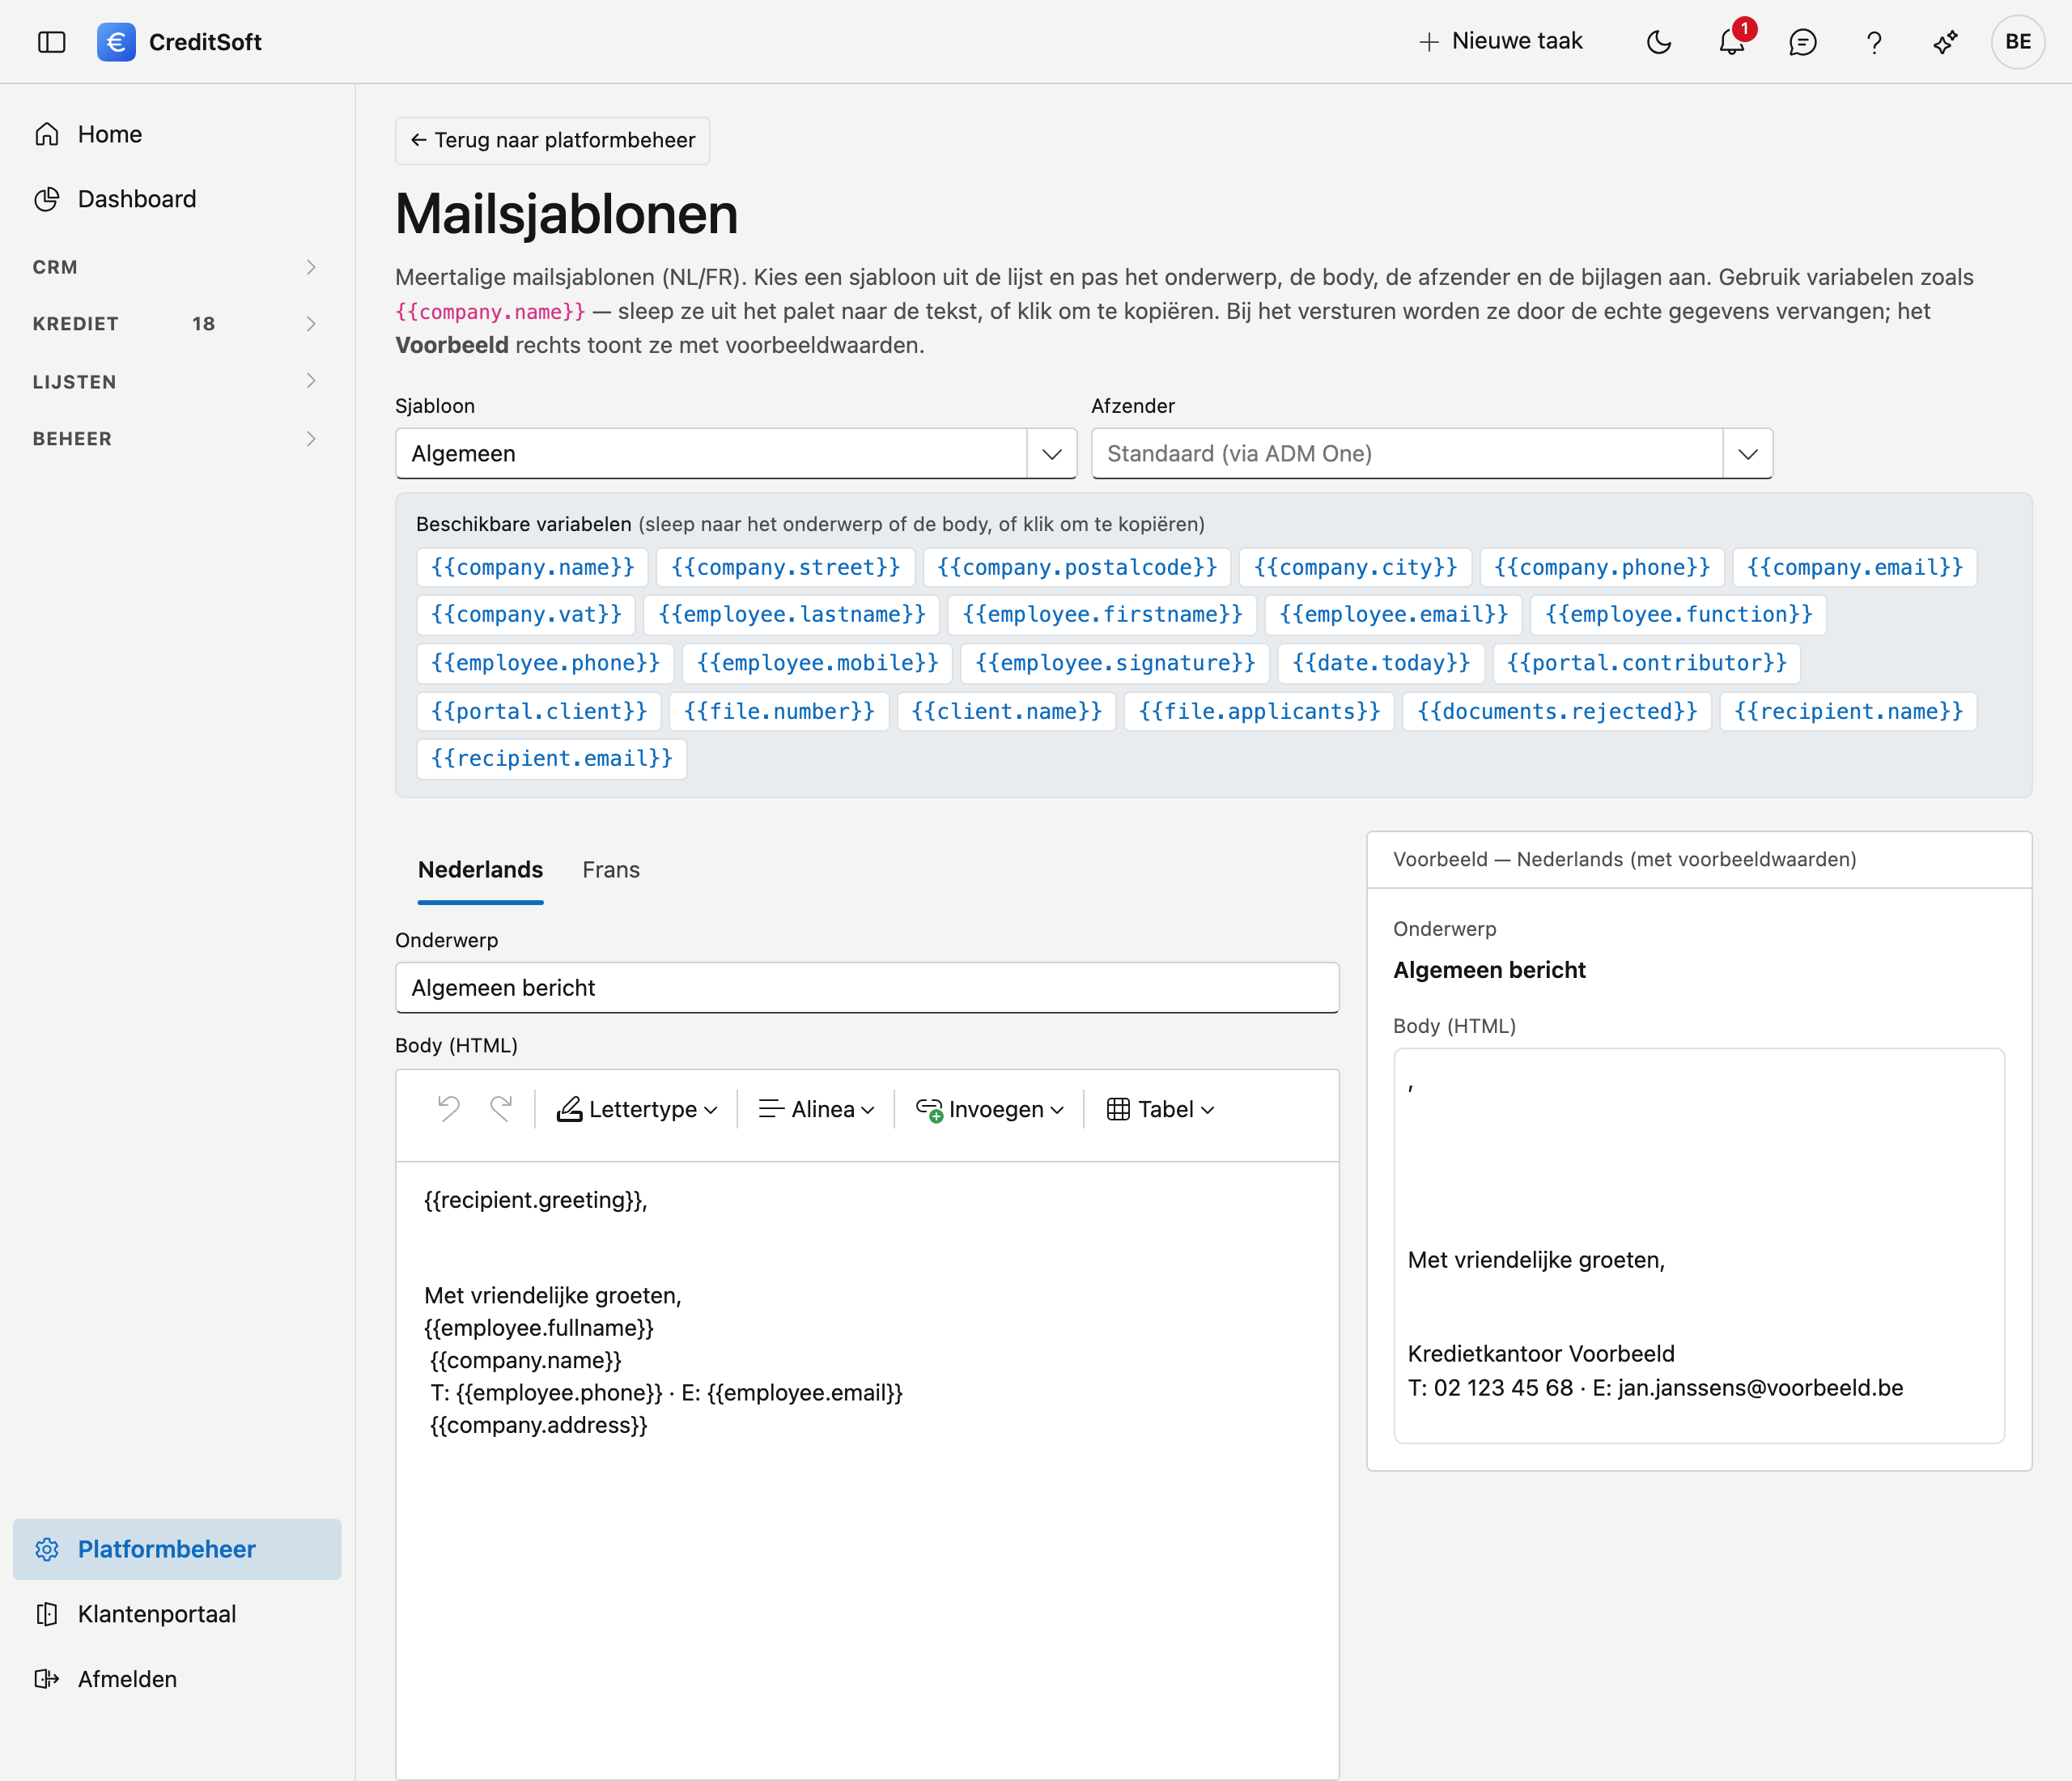The height and width of the screenshot is (1781, 2072).
Task: Open the Tabel dropdown
Action: tap(1160, 1109)
